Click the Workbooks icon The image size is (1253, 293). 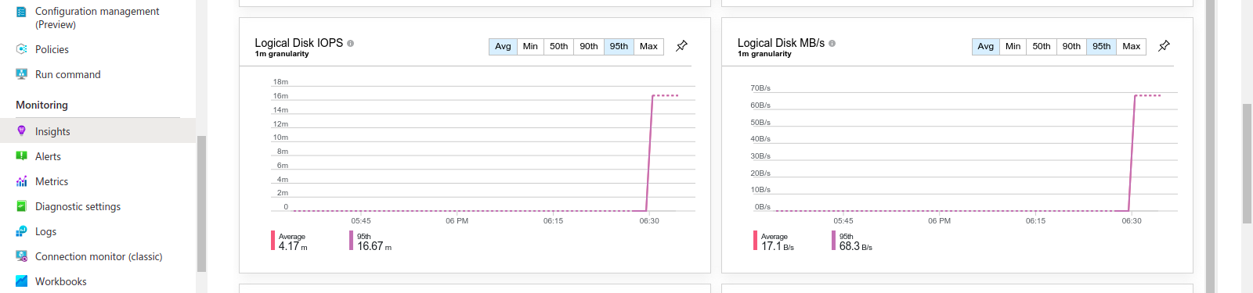click(21, 281)
